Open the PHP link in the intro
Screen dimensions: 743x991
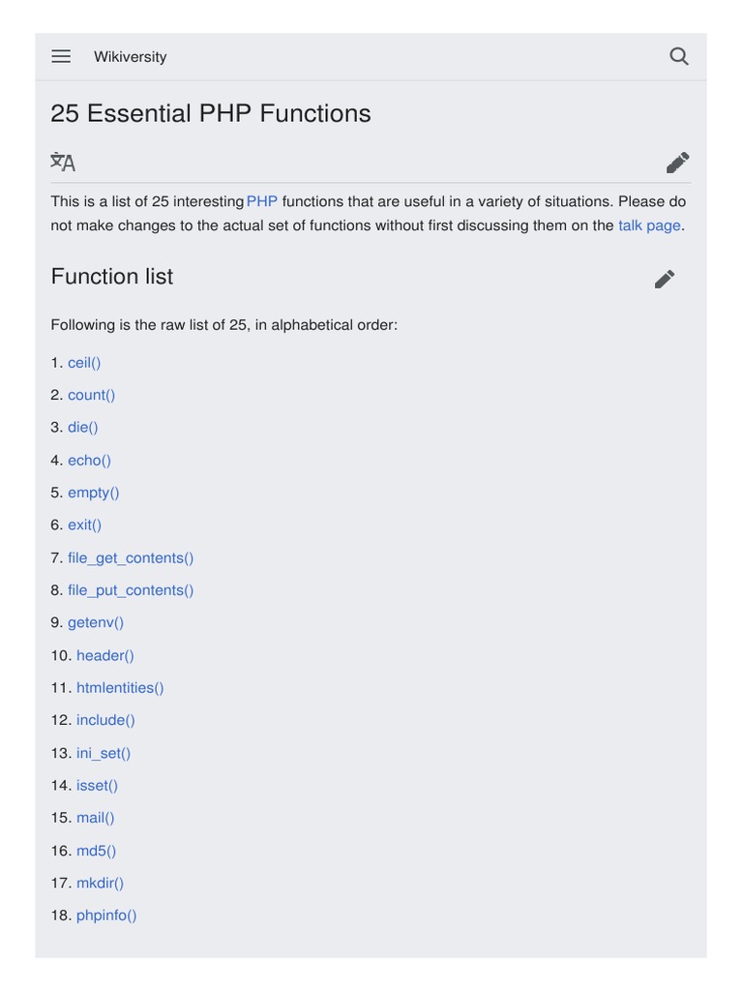tap(262, 201)
